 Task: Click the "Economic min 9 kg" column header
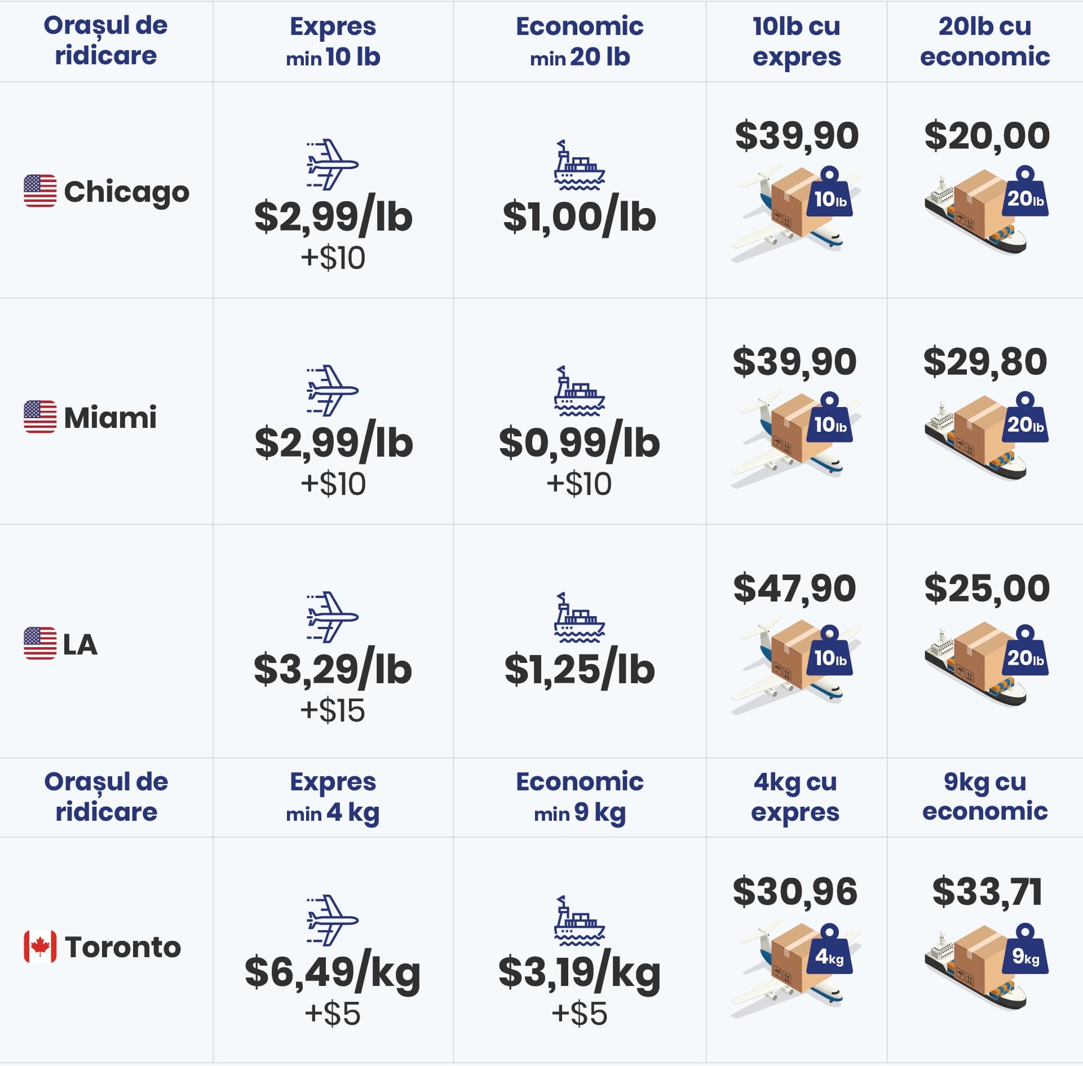pos(580,797)
